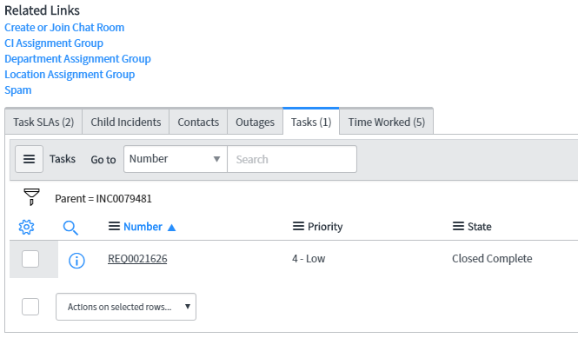This screenshot has width=578, height=338.
Task: Expand Actions on selected rows dropdown
Action: click(x=126, y=307)
